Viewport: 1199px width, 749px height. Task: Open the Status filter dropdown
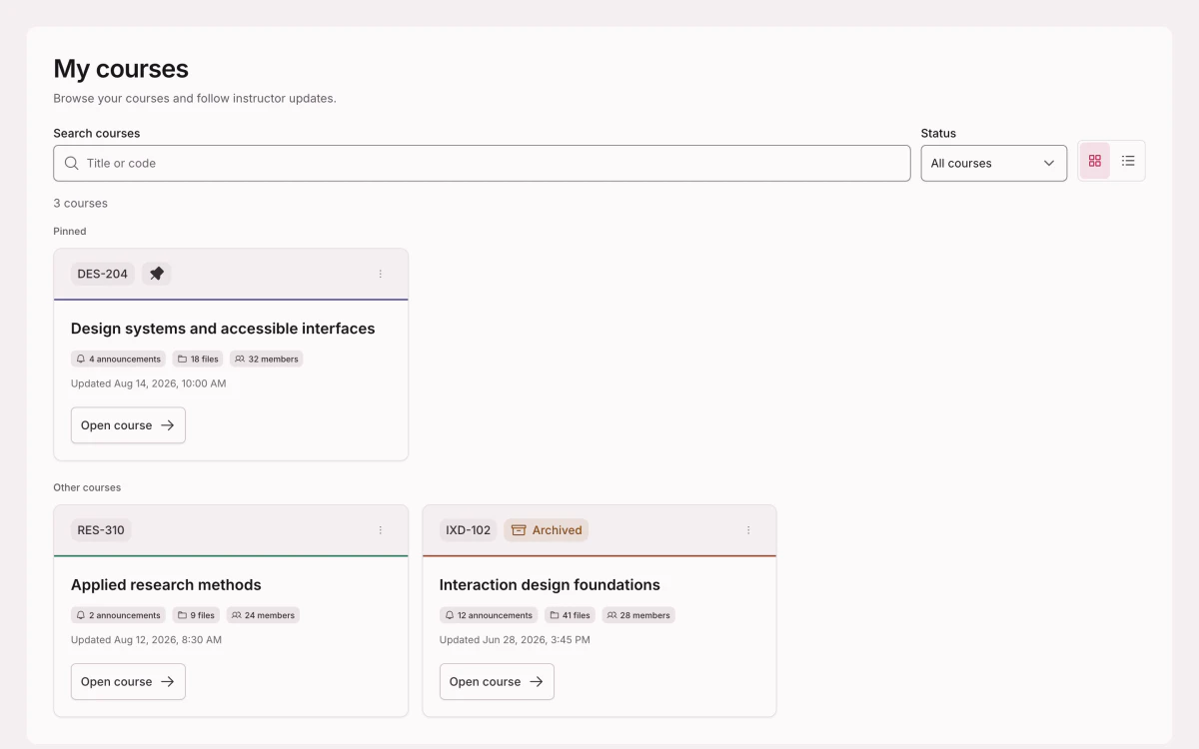[993, 163]
